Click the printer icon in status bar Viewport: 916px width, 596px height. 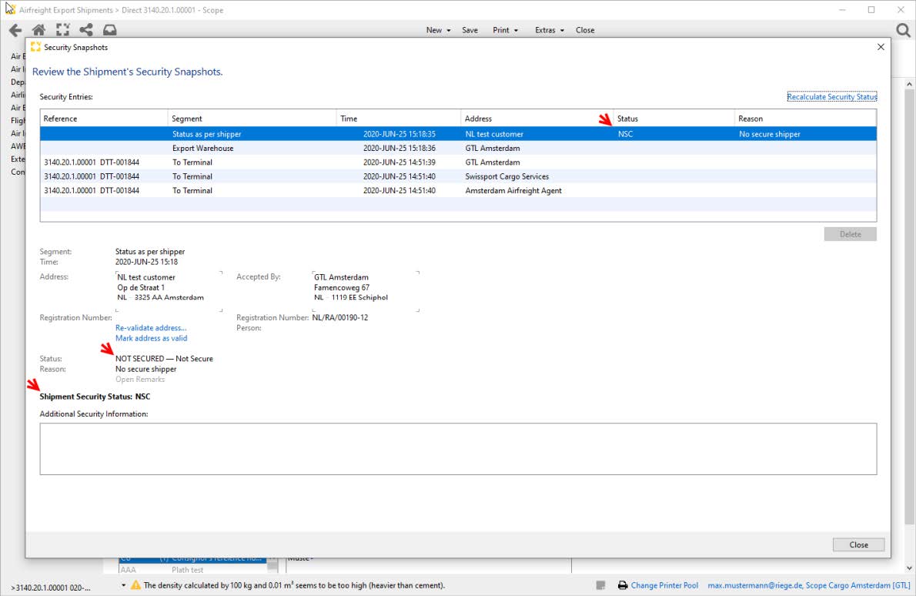tap(623, 585)
